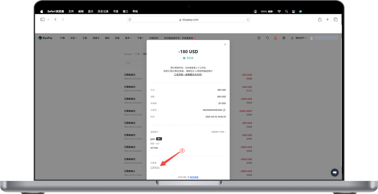
Task: Open the 历史记录 menu in Safari
Action: pyautogui.click(x=103, y=11)
